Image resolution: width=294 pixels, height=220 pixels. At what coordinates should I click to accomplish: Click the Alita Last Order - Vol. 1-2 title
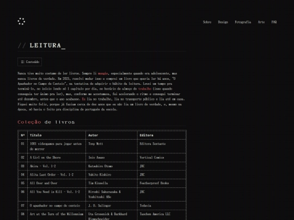coord(52,175)
